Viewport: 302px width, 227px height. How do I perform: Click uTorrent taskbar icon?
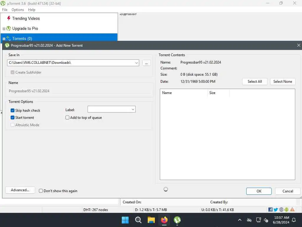(177, 220)
